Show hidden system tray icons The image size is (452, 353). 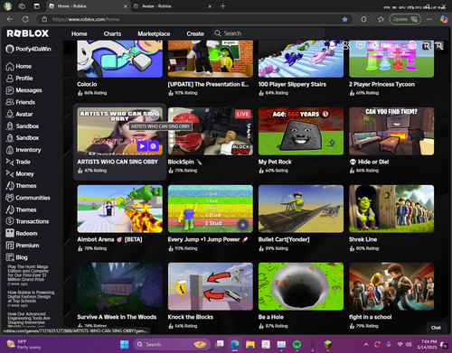[366, 344]
